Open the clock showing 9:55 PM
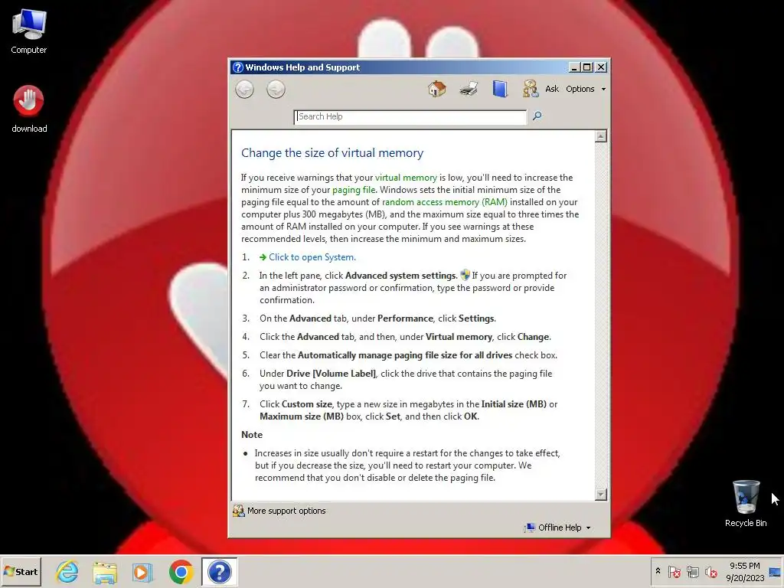This screenshot has width=784, height=588. pos(744,571)
